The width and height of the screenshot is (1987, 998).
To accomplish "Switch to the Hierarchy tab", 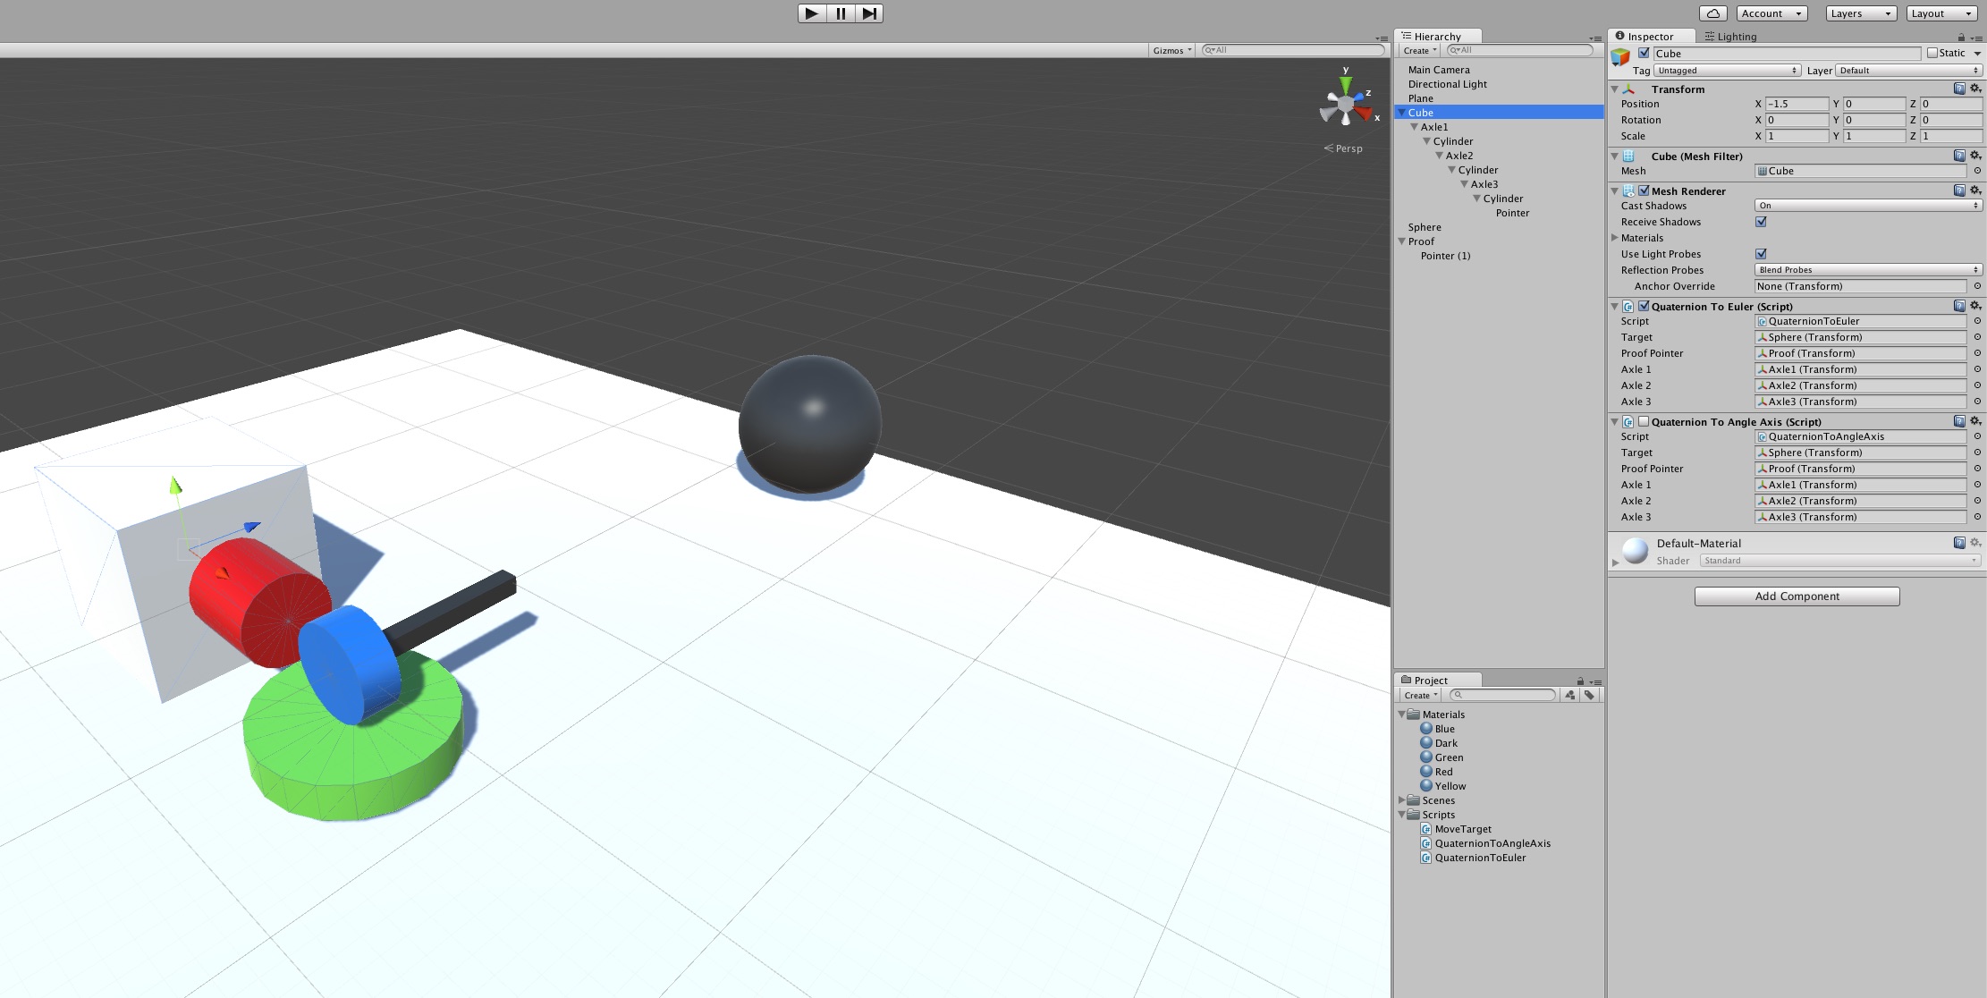I will [x=1437, y=37].
